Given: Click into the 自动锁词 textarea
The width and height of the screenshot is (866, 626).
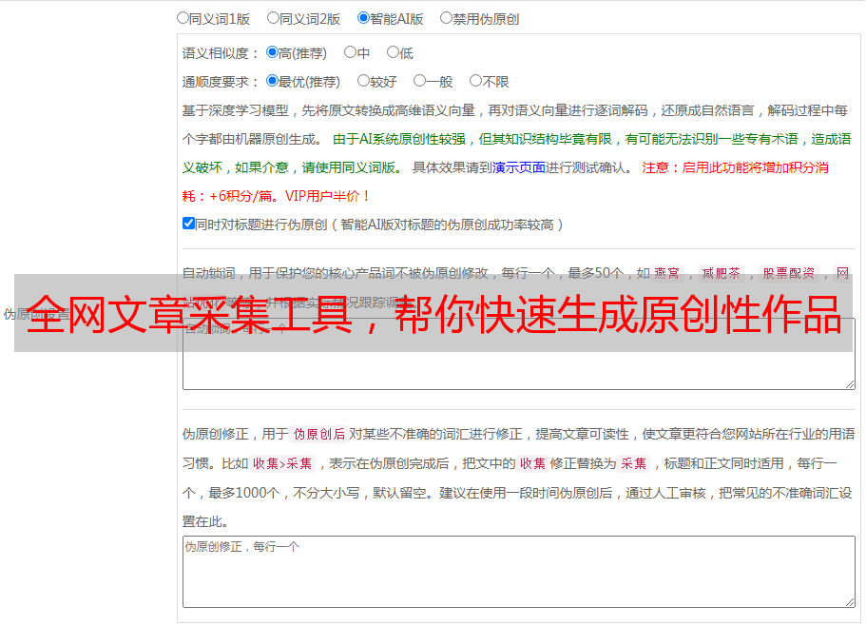Looking at the screenshot, I should click(x=519, y=354).
